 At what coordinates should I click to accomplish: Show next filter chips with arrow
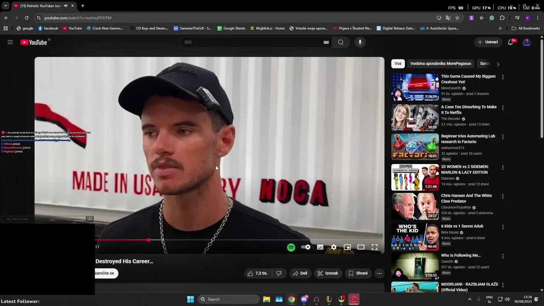(x=498, y=64)
